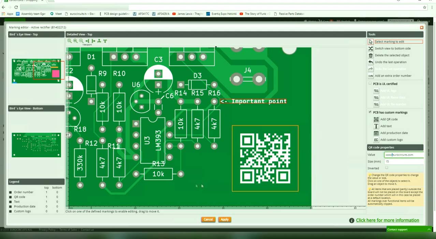Click the Terms of Sales footer link
The image size is (436, 239).
coord(68,230)
